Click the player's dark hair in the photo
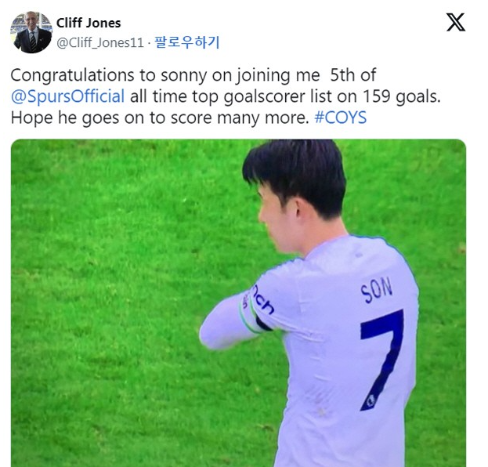The width and height of the screenshot is (488, 467). tap(297, 176)
